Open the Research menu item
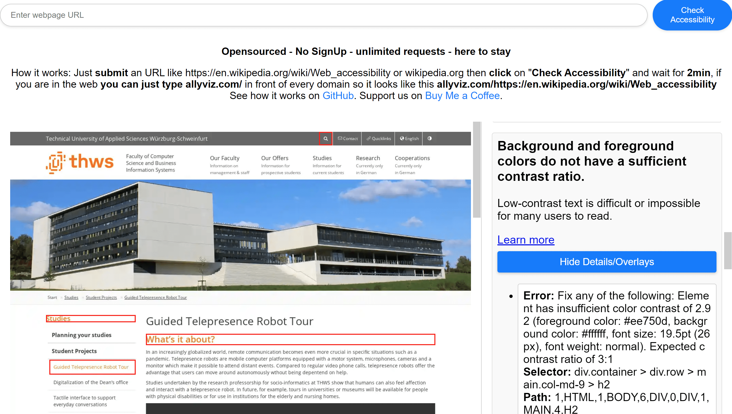Viewport: 732px width, 414px height. (368, 158)
